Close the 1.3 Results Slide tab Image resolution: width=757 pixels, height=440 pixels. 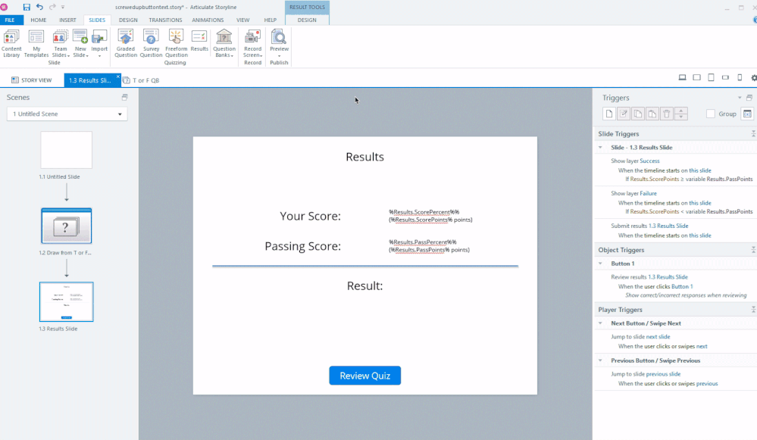click(x=117, y=76)
